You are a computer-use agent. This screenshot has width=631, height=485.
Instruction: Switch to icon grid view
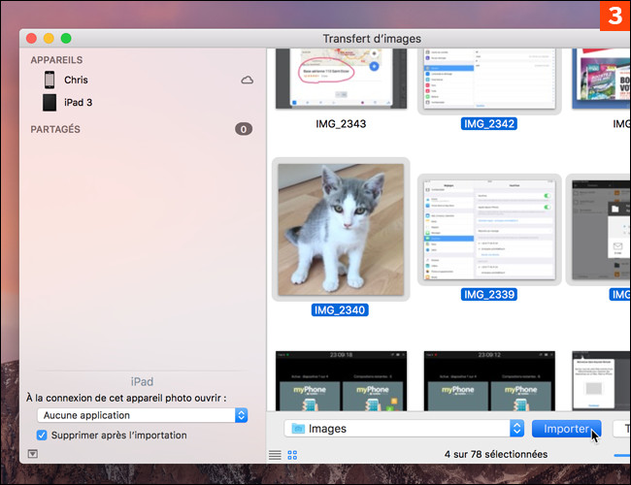tap(291, 454)
